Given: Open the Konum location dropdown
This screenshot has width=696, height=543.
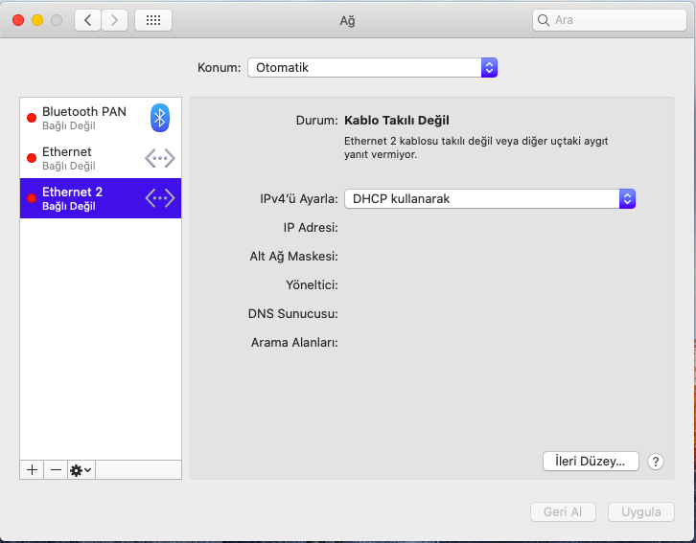Looking at the screenshot, I should coord(372,68).
